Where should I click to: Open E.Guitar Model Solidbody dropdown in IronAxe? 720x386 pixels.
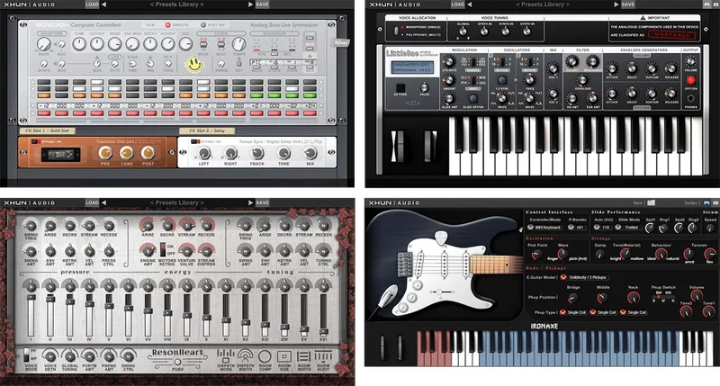(584, 277)
